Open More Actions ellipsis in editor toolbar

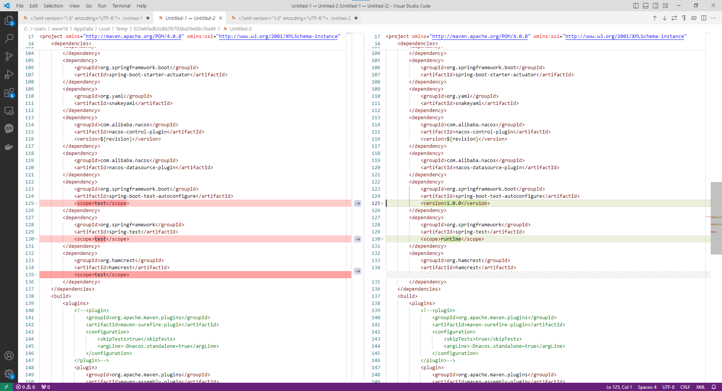[x=713, y=18]
